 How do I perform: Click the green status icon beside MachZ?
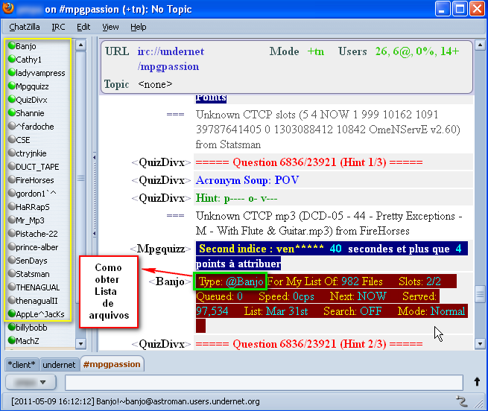pos(12,340)
